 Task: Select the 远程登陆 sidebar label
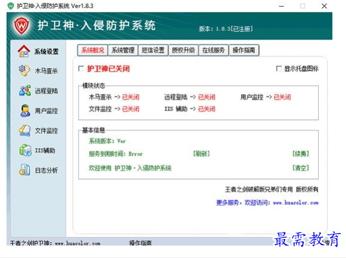click(46, 91)
